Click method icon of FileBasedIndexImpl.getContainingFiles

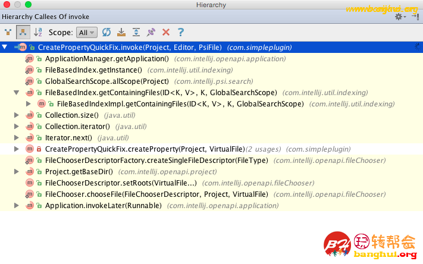(x=41, y=103)
